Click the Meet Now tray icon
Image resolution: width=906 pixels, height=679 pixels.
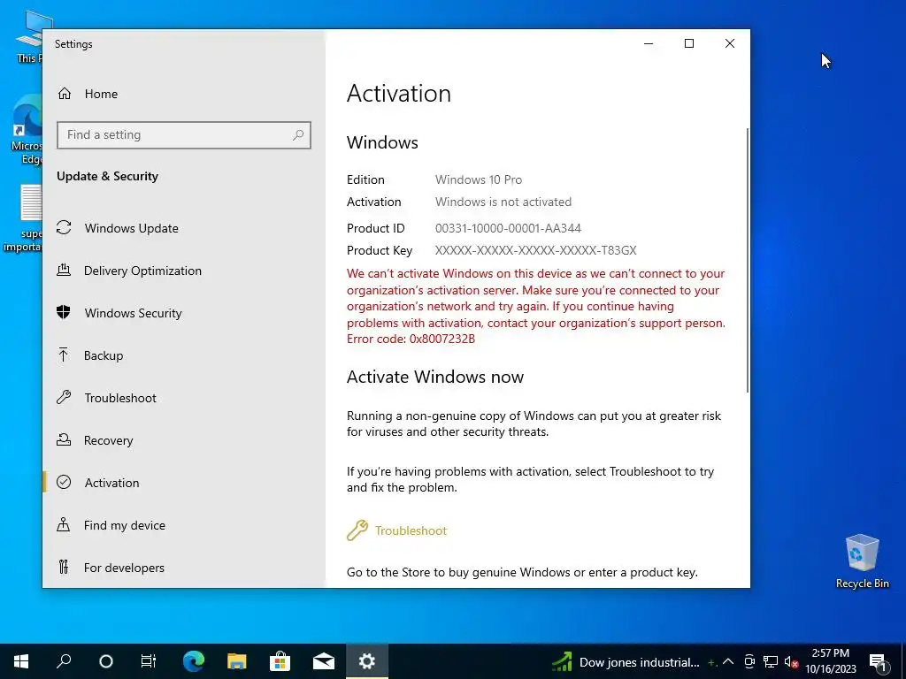point(749,661)
